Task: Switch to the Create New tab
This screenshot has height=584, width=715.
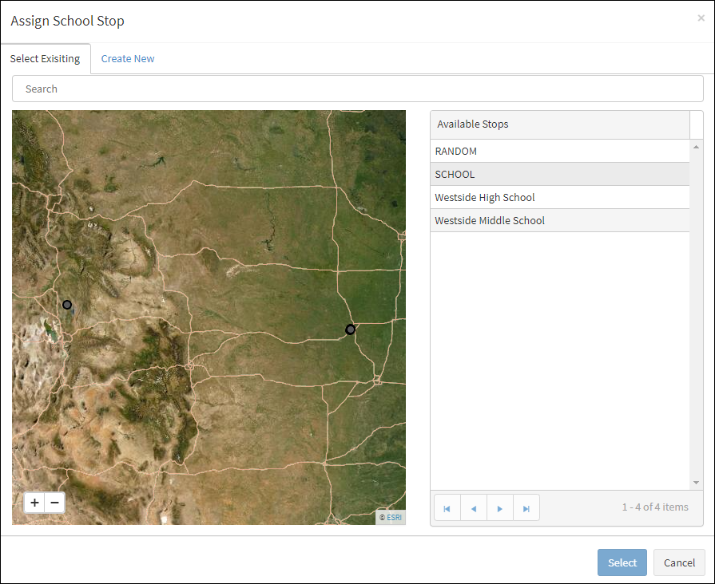Action: click(x=128, y=59)
